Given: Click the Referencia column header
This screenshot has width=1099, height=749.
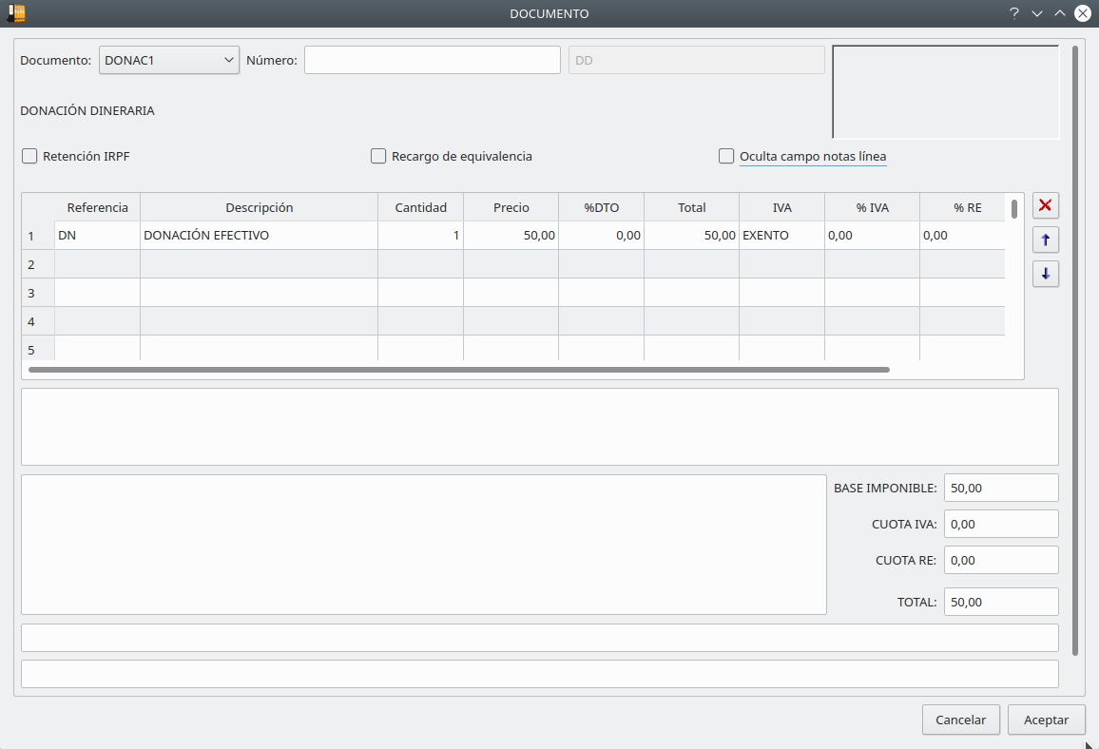Looking at the screenshot, I should click(97, 207).
